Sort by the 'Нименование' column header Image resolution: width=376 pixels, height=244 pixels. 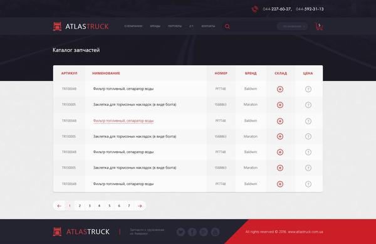[x=106, y=73]
